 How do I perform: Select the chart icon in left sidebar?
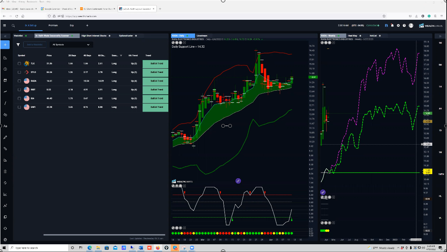coord(5,58)
